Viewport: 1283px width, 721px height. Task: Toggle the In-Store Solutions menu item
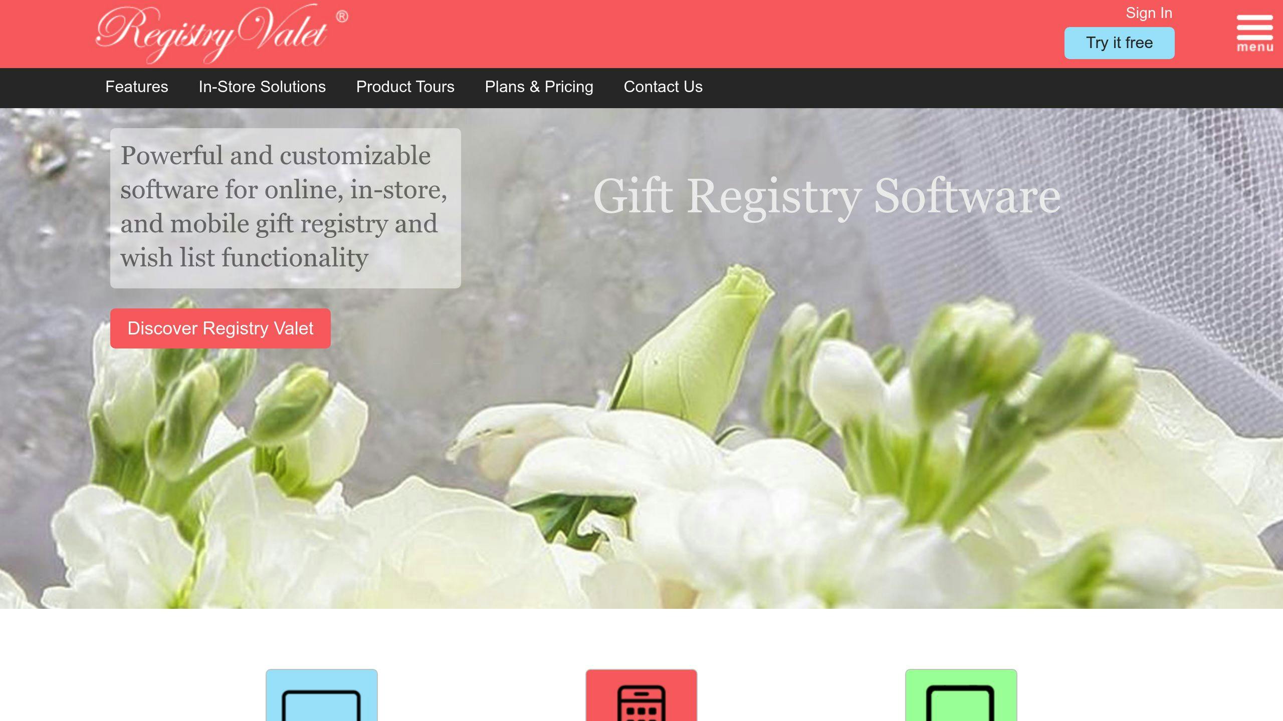[262, 86]
